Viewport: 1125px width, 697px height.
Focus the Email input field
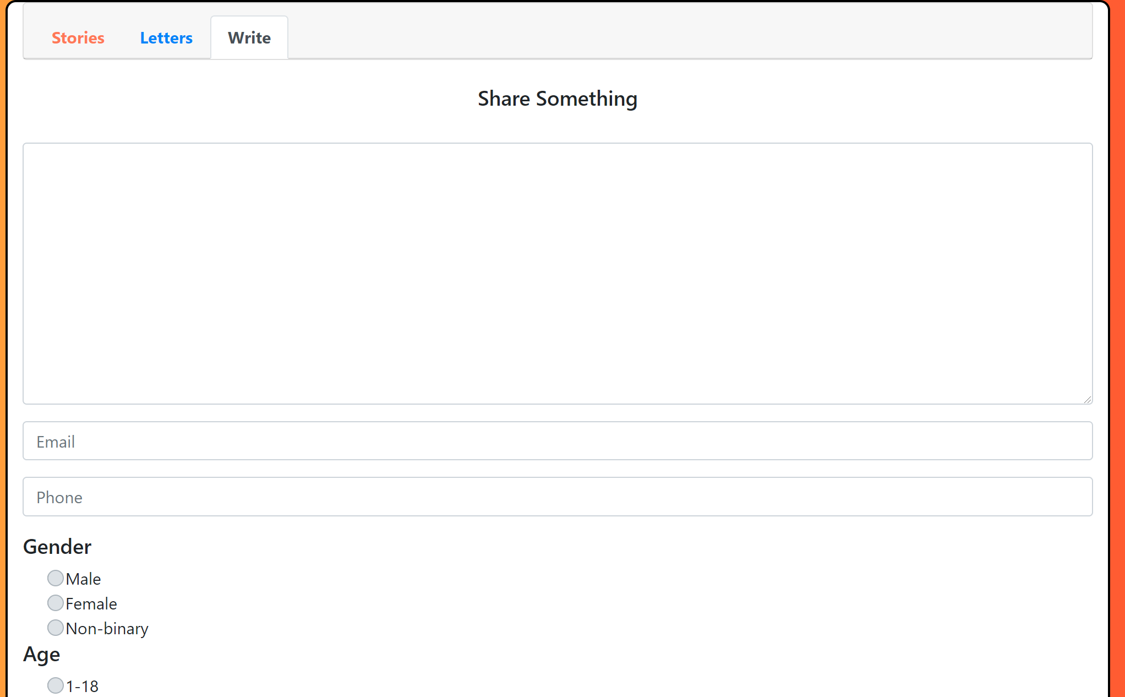tap(557, 441)
